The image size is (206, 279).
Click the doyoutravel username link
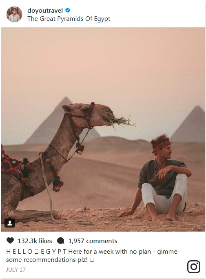point(45,11)
